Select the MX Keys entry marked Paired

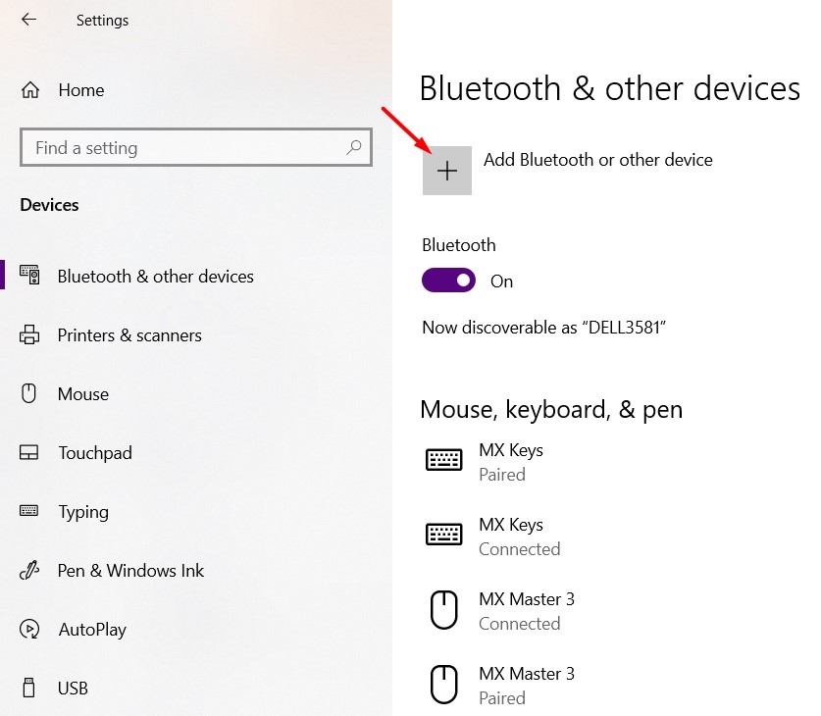point(510,462)
